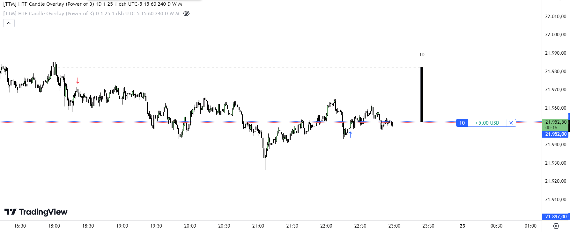This screenshot has height=232, width=570.
Task: Click the date label 23 on time axis
Action: pyautogui.click(x=462, y=226)
